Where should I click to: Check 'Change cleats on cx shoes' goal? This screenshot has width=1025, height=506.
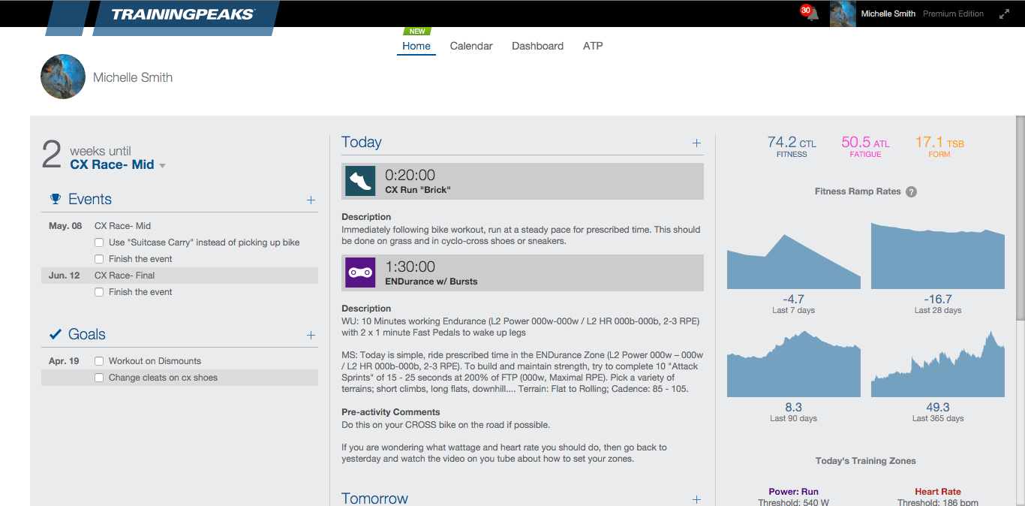tap(99, 378)
